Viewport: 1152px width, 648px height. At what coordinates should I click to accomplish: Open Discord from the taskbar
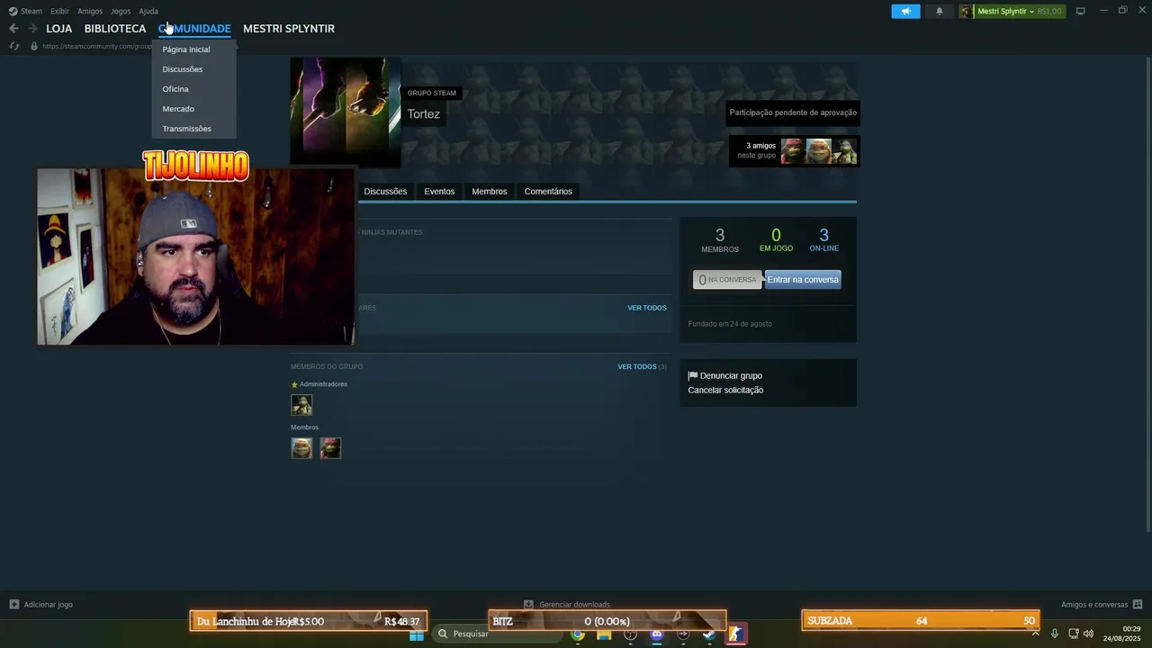[x=657, y=634]
